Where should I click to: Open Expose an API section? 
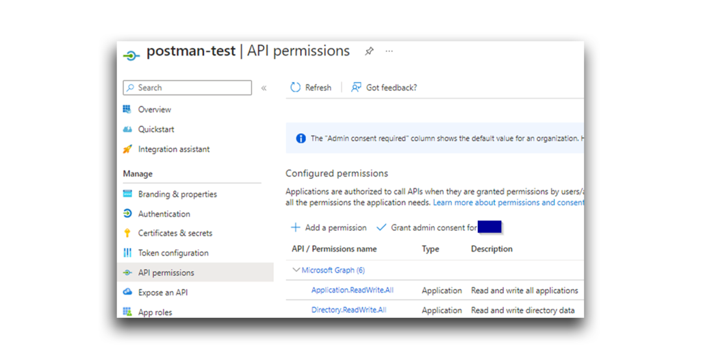click(x=163, y=293)
